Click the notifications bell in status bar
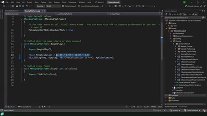This screenshot has height=116, width=207. pyautogui.click(x=204, y=110)
